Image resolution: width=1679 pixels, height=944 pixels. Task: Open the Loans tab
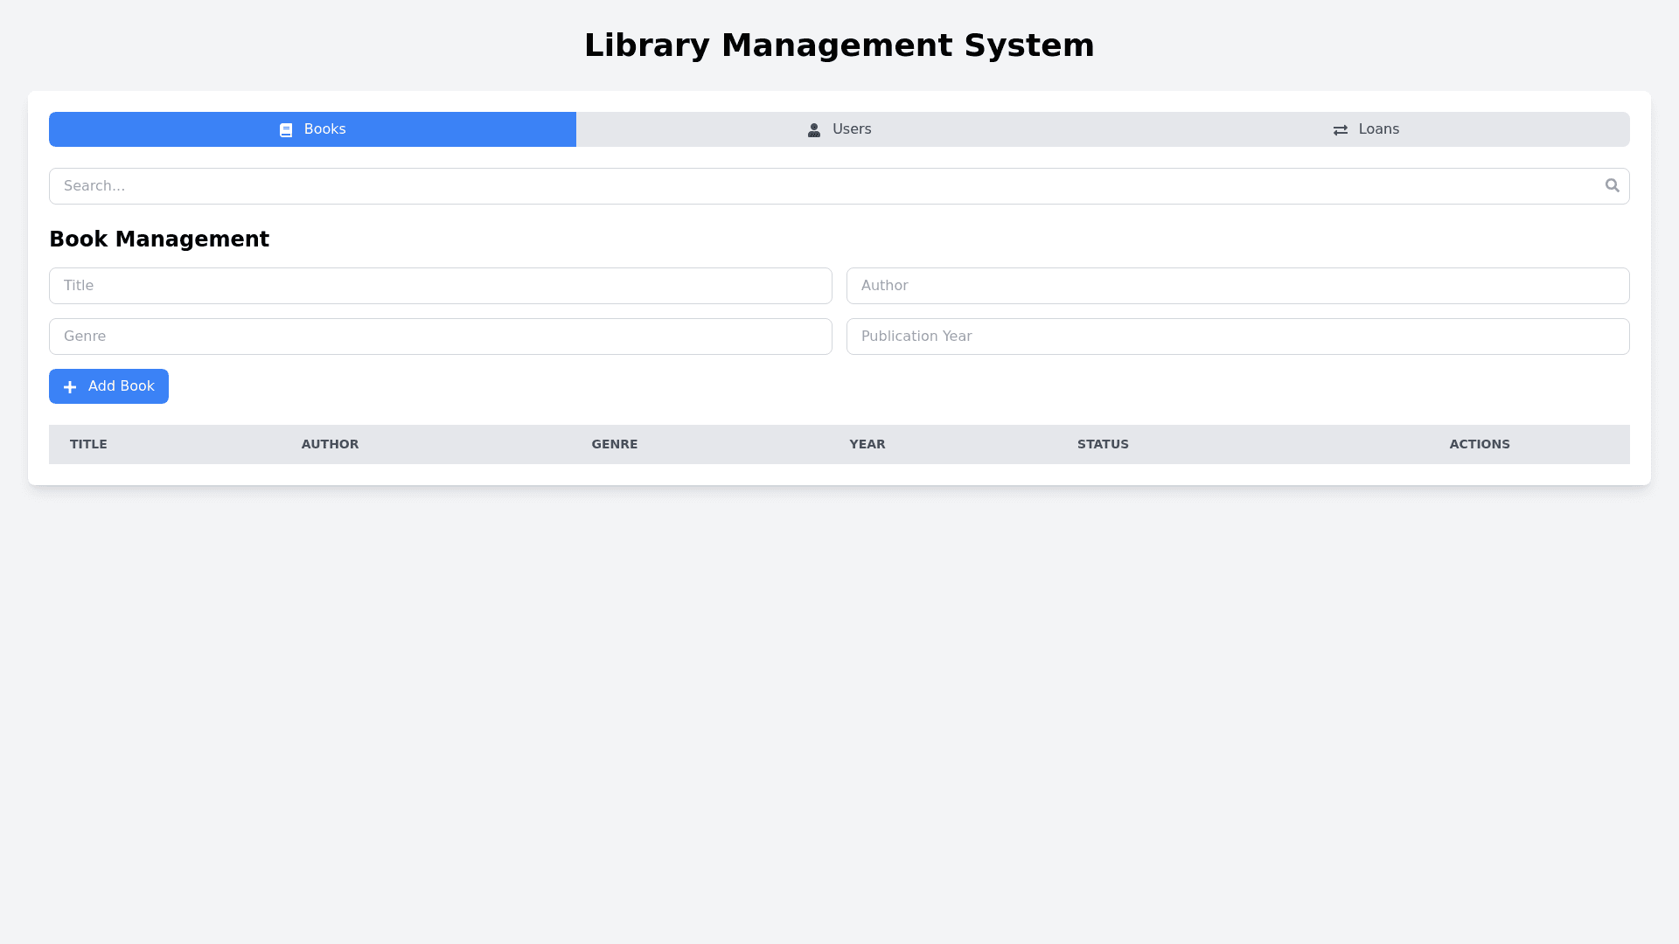click(1366, 129)
